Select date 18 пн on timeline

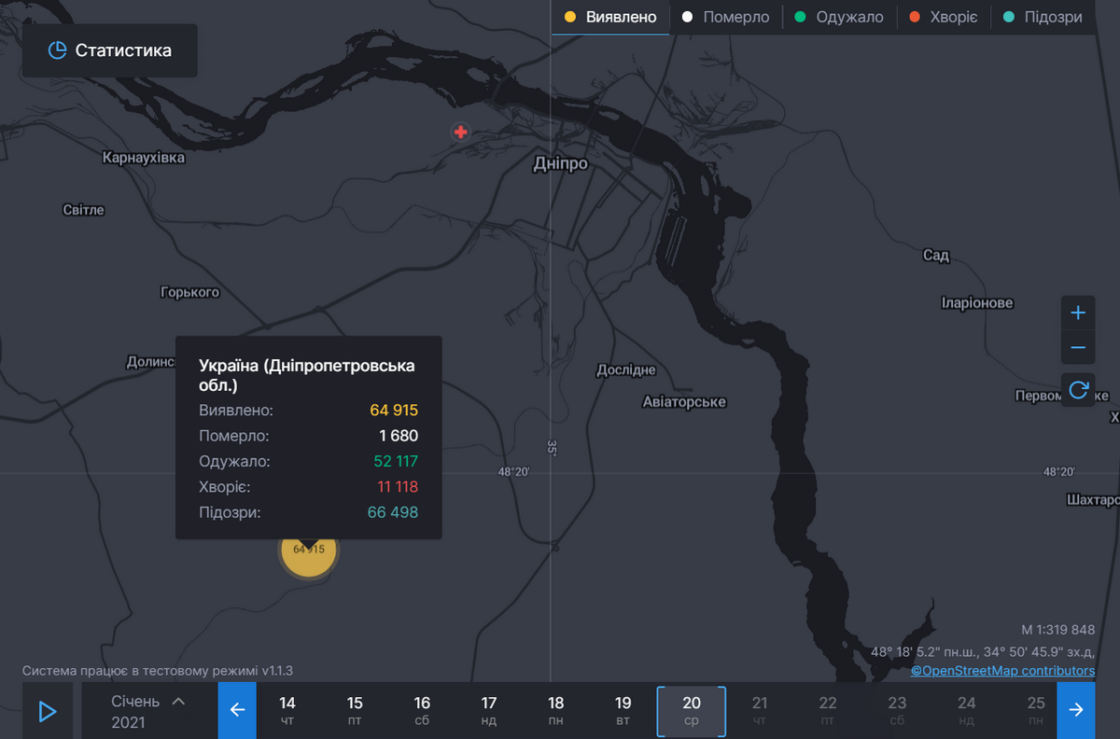[x=556, y=711]
